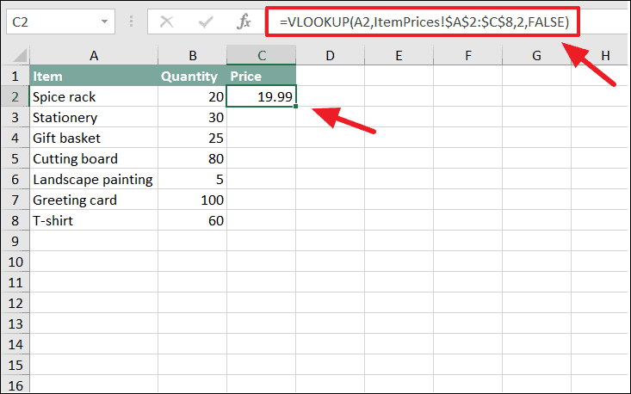The height and width of the screenshot is (394, 631).
Task: Select row 9 header
Action: pos(15,241)
